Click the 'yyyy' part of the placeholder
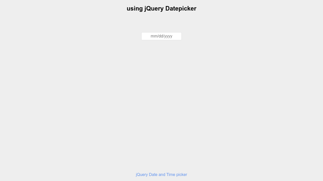 [168, 36]
